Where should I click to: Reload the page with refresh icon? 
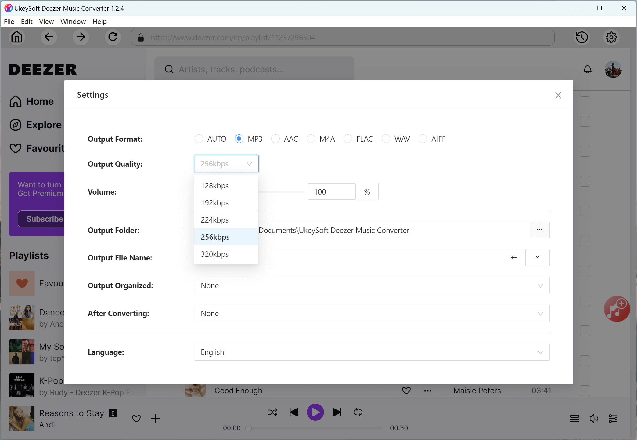click(x=113, y=37)
